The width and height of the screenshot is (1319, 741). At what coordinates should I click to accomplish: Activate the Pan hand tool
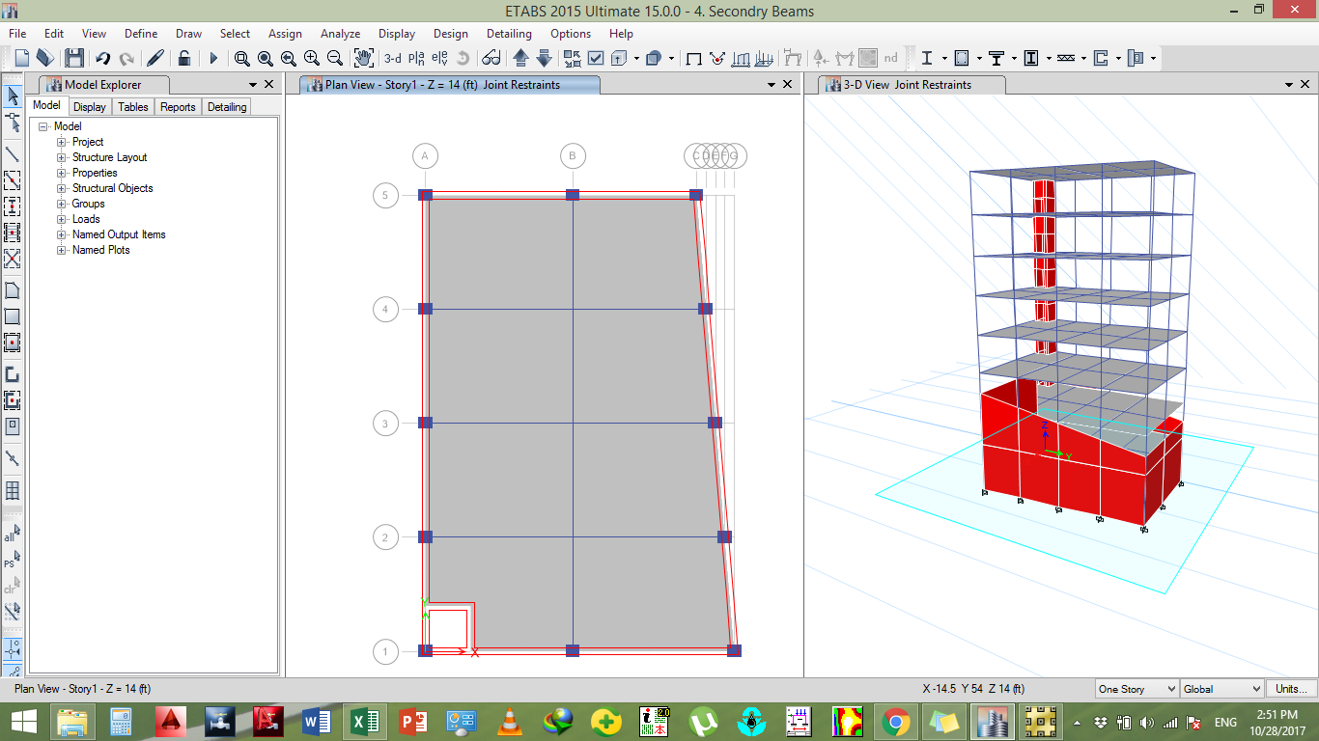(364, 58)
